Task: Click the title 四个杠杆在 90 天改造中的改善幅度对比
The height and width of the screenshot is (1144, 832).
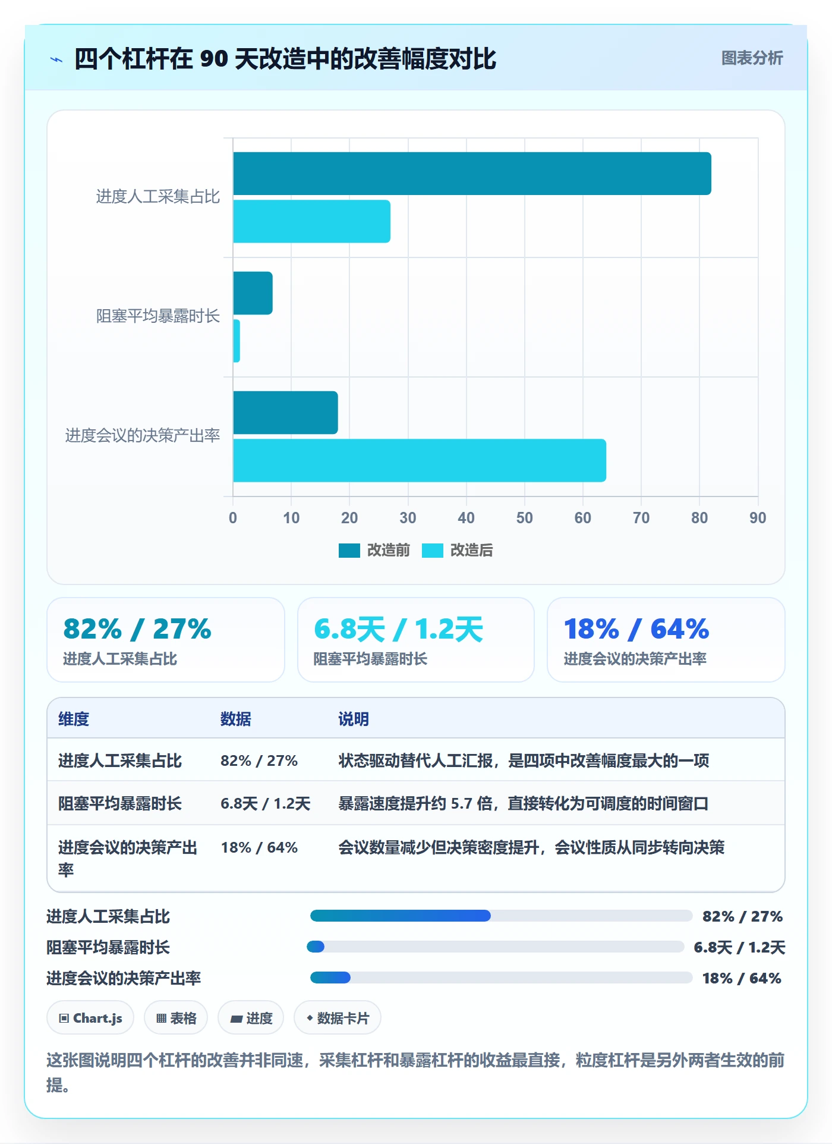Action: point(285,59)
